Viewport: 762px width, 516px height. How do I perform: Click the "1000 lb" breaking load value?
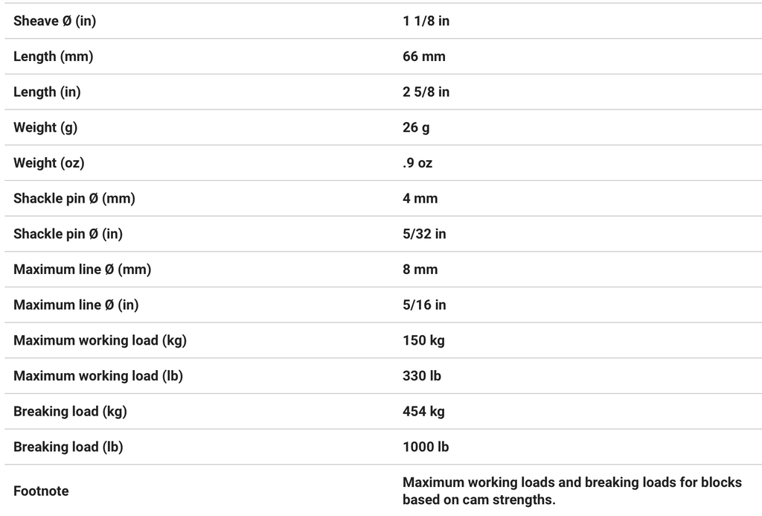[x=425, y=447]
